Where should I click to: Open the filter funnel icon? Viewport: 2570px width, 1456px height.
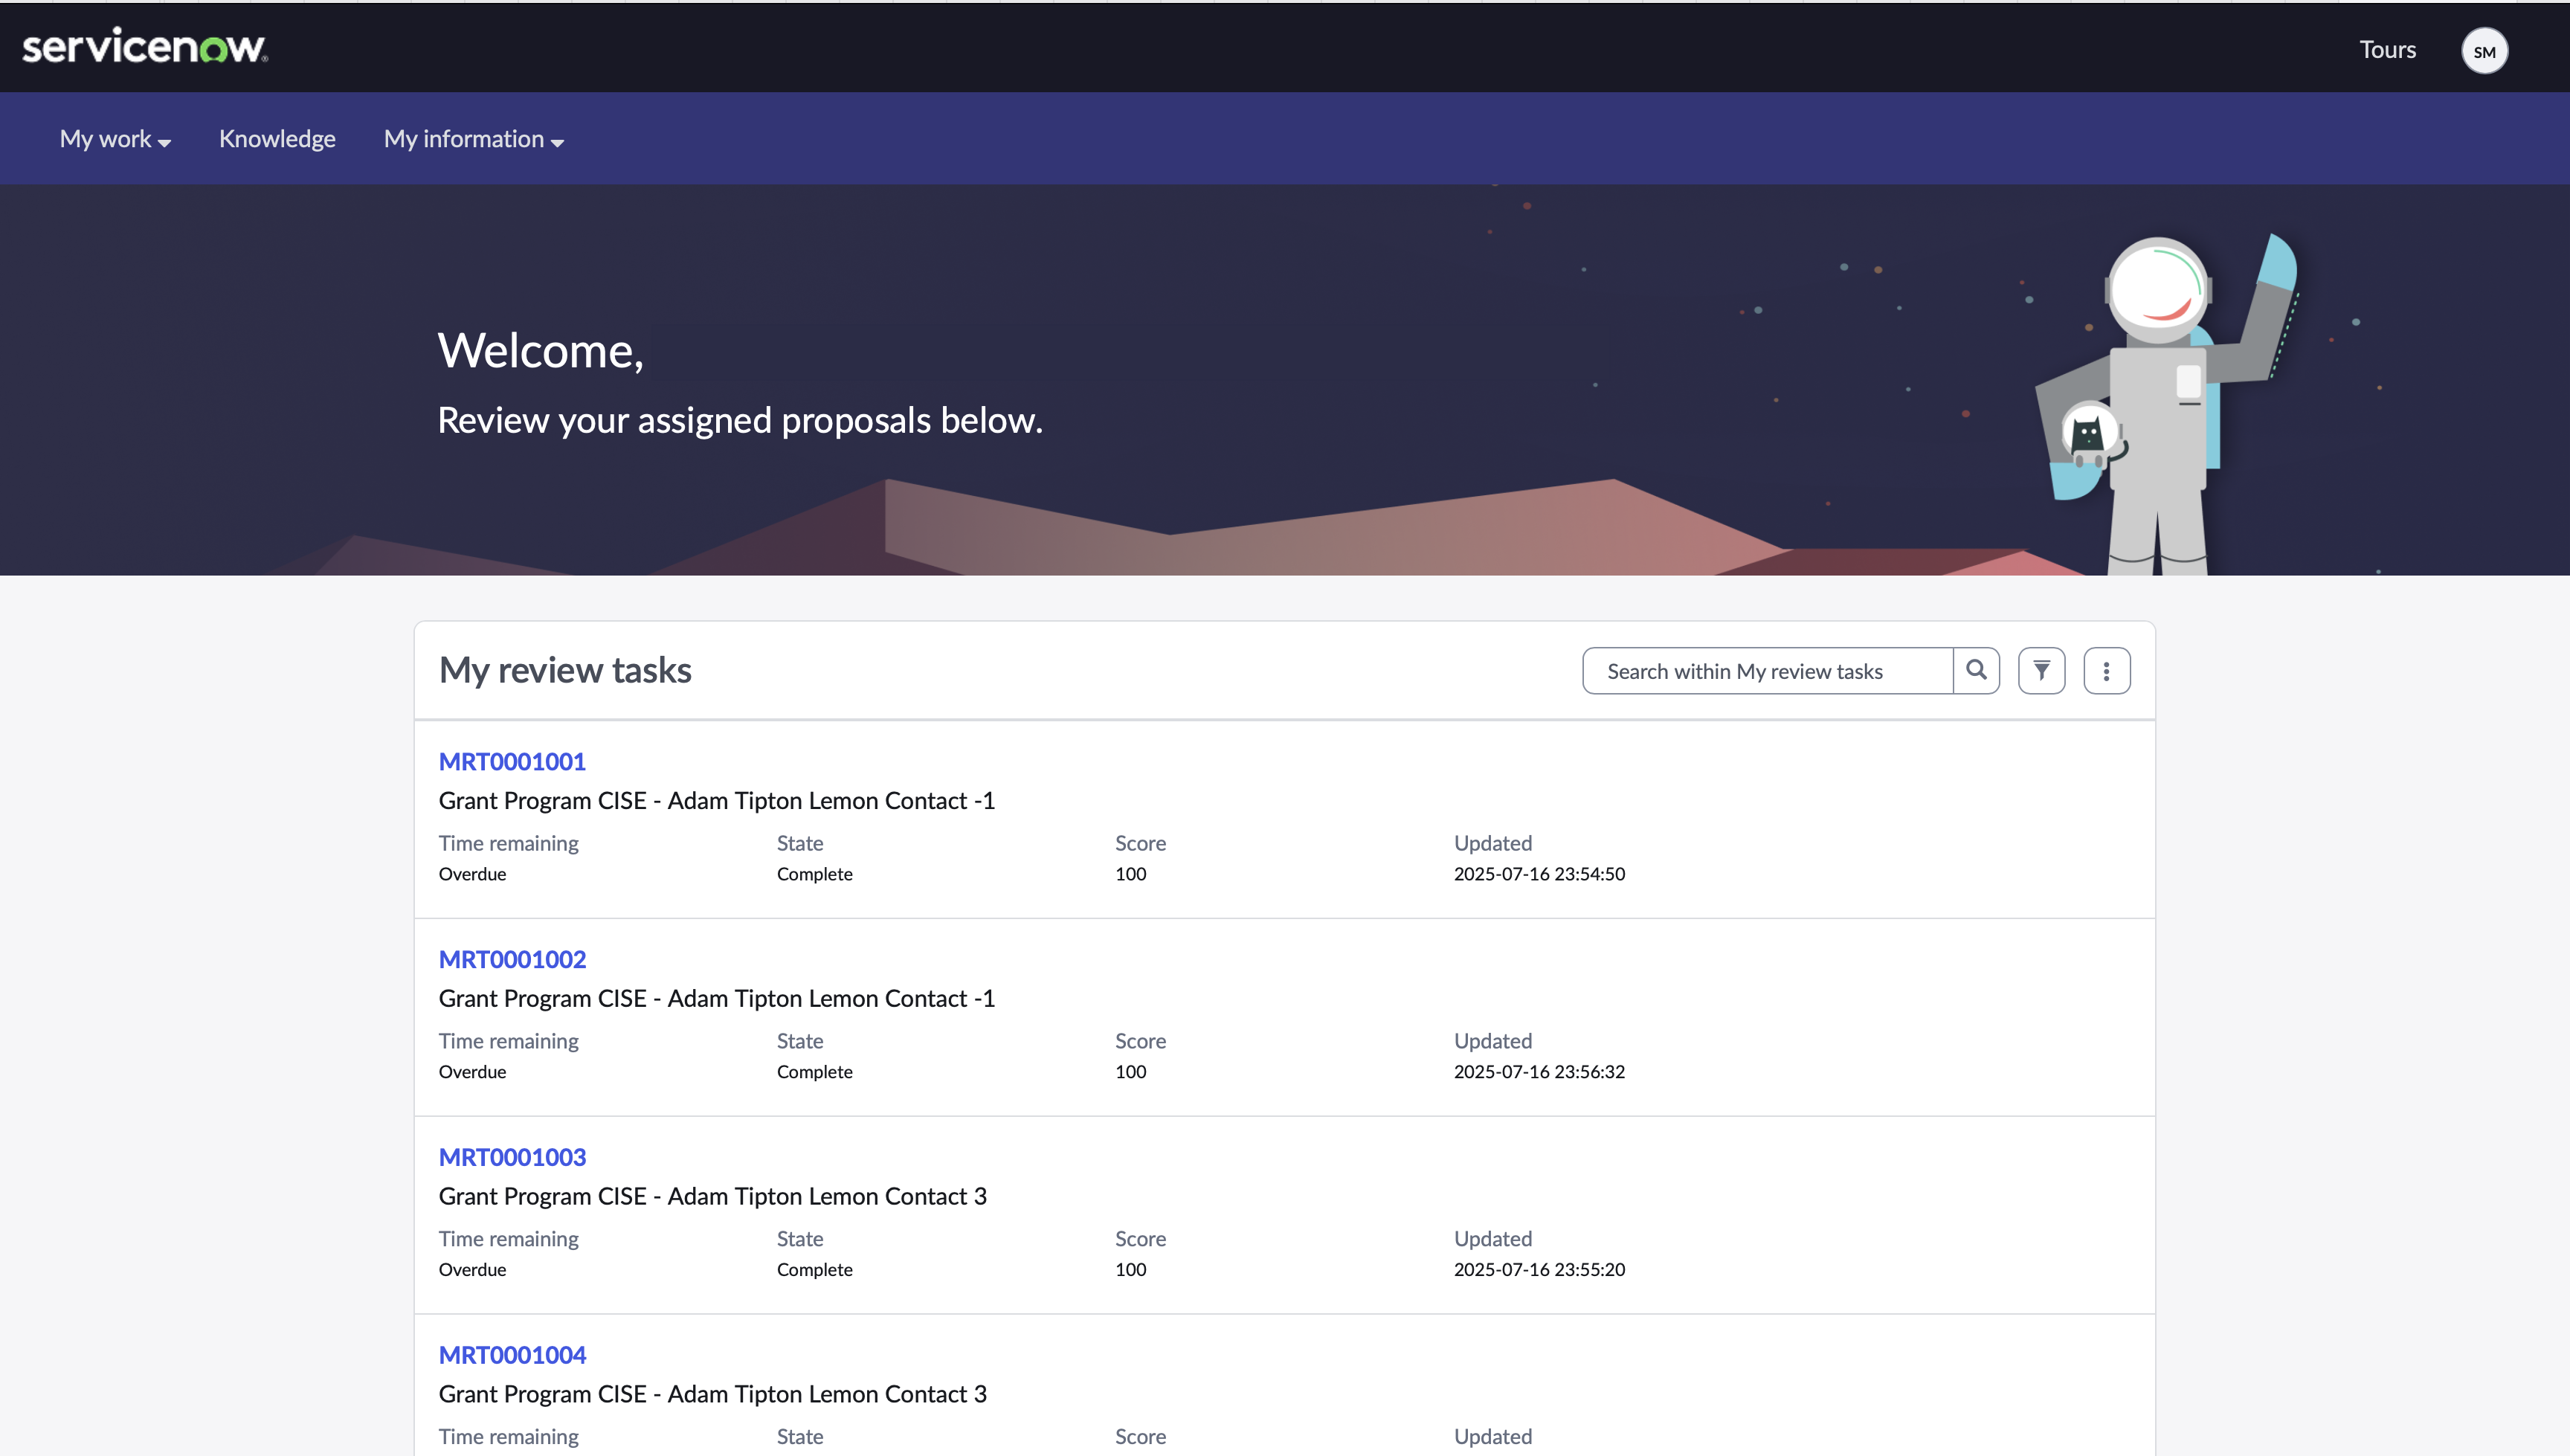click(x=2041, y=670)
